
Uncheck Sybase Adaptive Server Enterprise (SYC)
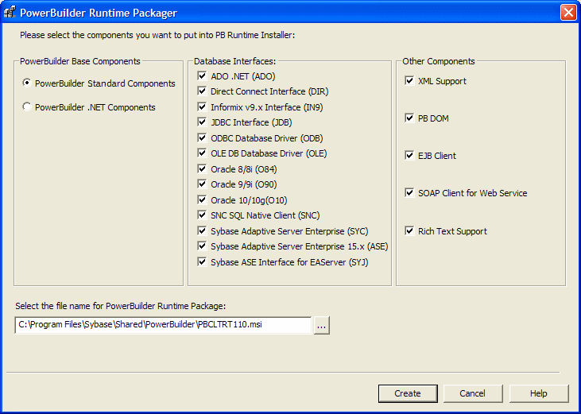(x=202, y=231)
